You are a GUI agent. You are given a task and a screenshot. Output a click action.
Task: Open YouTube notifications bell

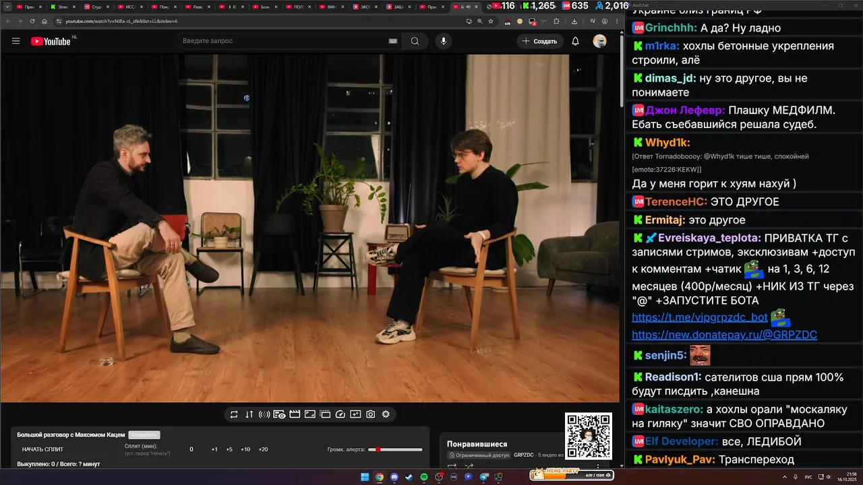click(x=575, y=41)
